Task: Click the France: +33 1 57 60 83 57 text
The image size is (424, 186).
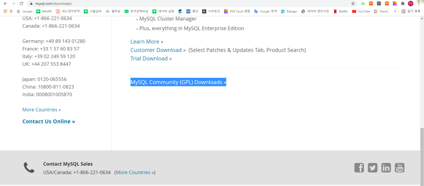Action: pos(51,49)
